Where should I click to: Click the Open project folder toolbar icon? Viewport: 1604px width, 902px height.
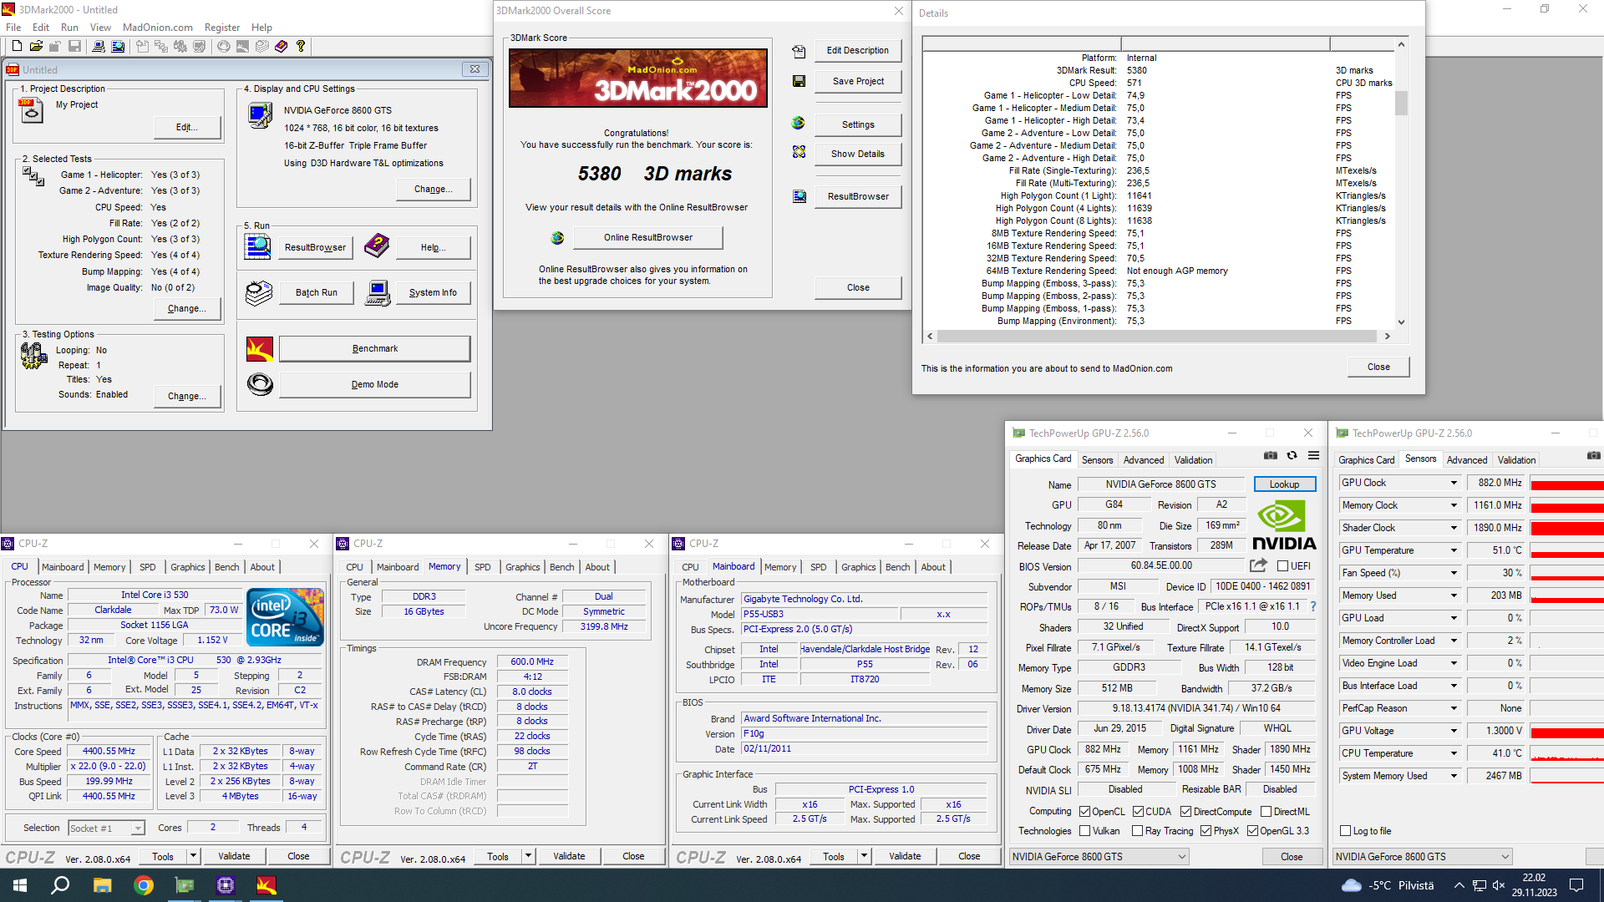(36, 46)
